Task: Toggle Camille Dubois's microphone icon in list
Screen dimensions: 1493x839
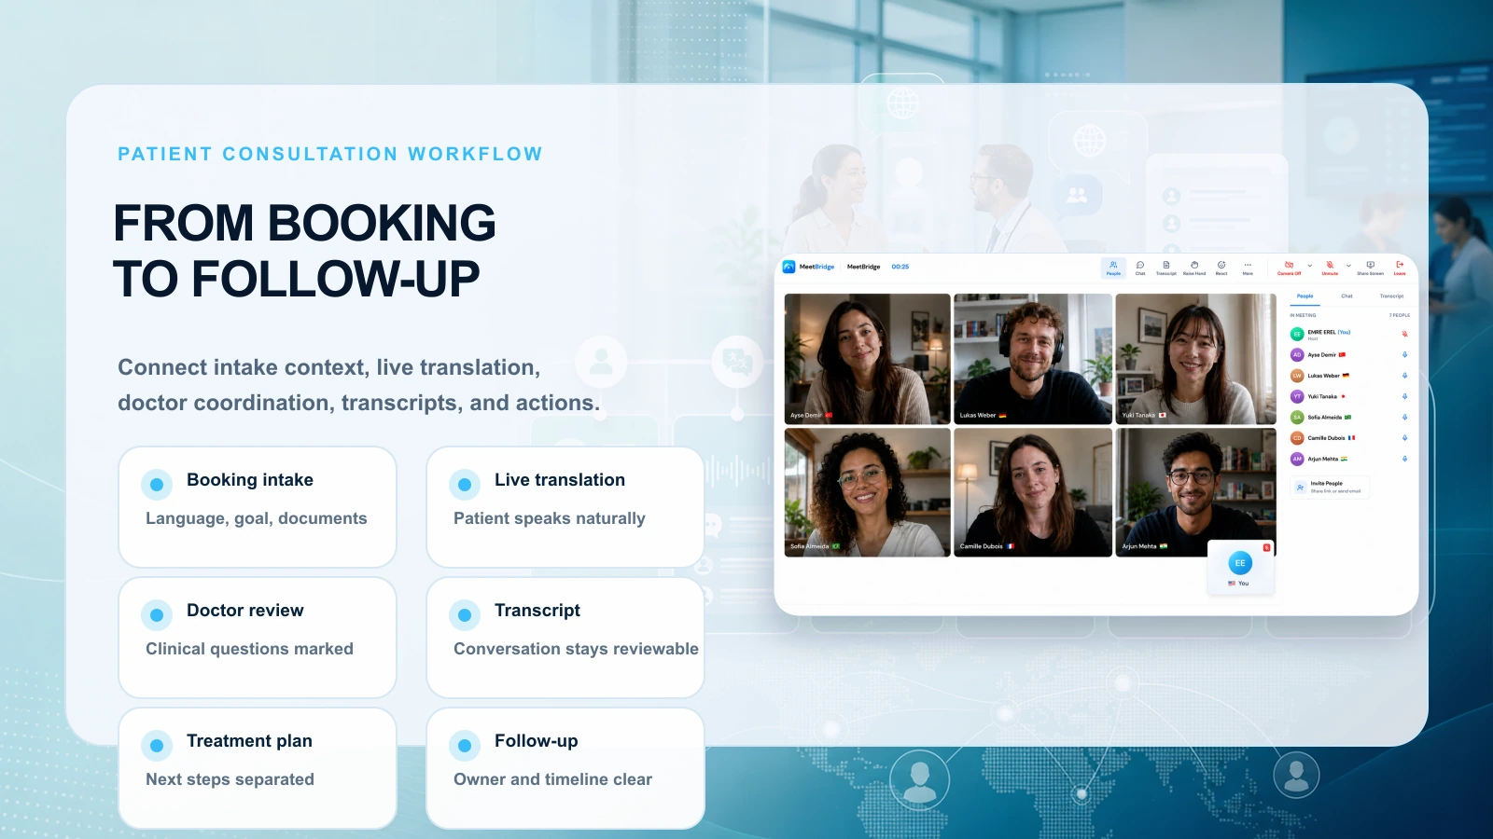Action: 1404,438
